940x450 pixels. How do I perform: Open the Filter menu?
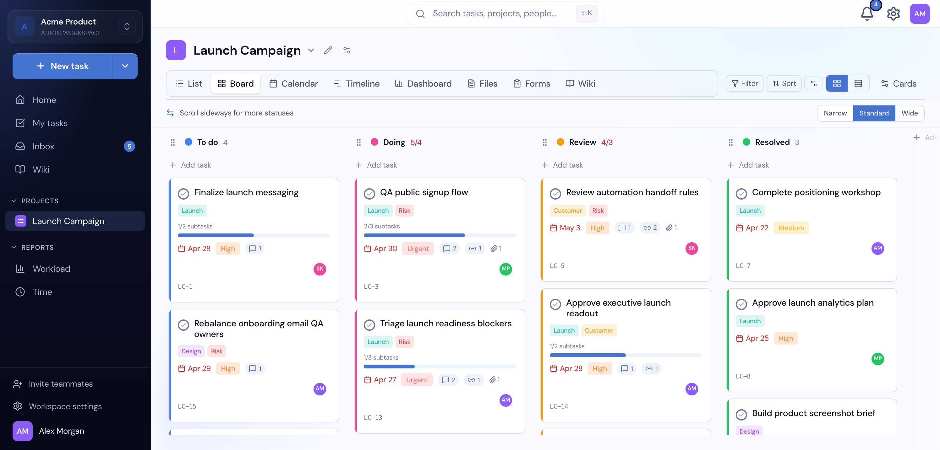coord(744,83)
